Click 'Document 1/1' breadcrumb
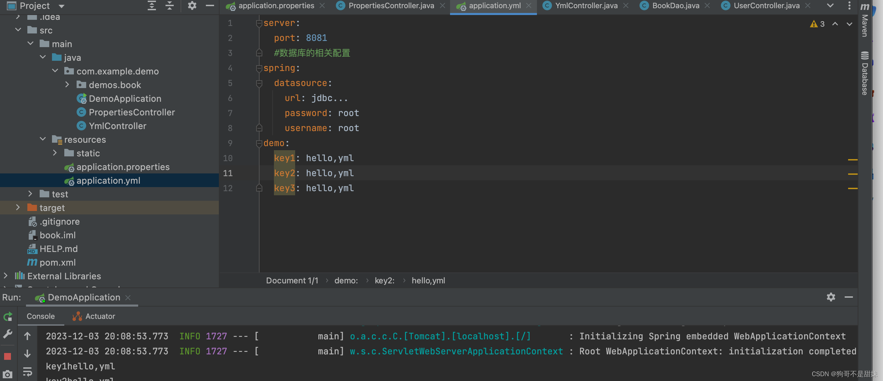Image resolution: width=883 pixels, height=381 pixels. click(x=292, y=280)
